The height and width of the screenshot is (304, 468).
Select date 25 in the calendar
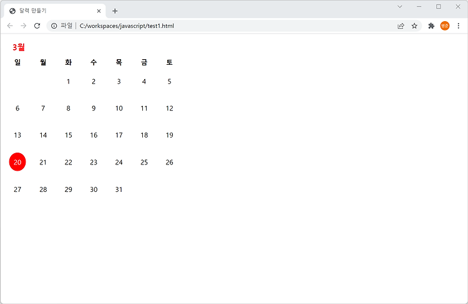point(144,163)
